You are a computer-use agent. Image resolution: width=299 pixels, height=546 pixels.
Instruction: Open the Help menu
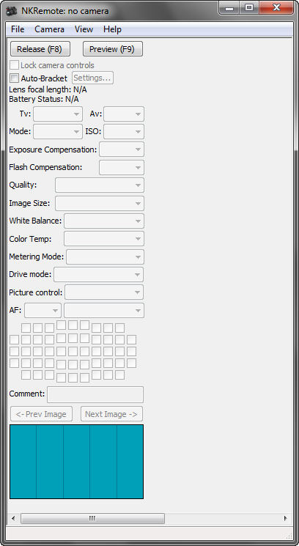coord(112,29)
